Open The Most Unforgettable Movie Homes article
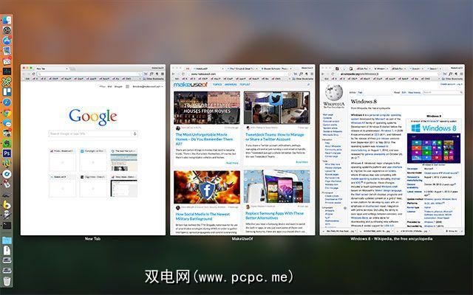 [204, 139]
